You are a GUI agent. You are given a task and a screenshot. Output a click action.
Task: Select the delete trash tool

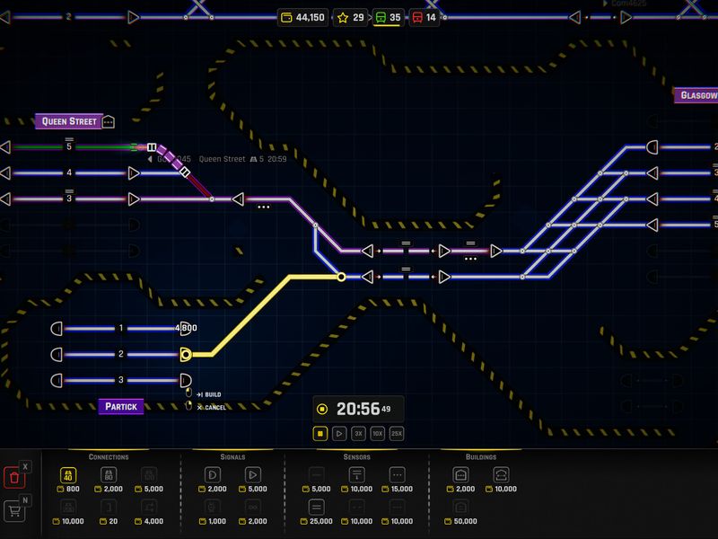(x=14, y=477)
